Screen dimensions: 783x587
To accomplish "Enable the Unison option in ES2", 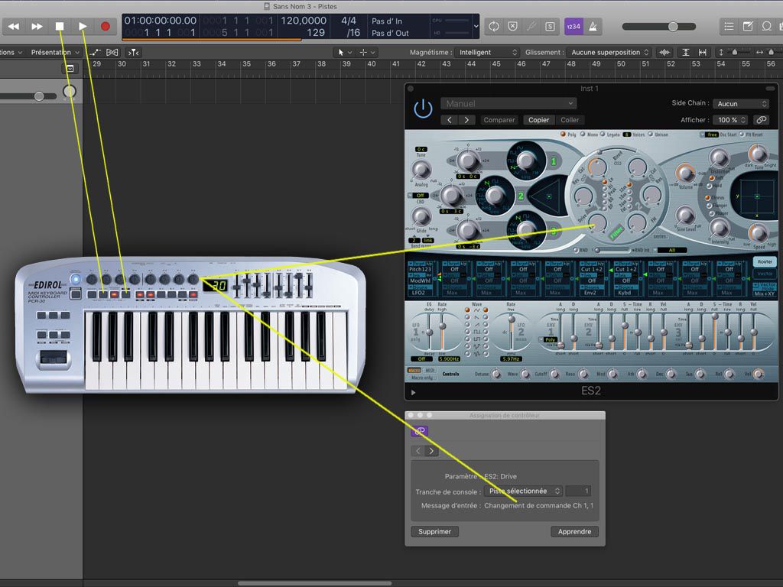I will [x=650, y=135].
